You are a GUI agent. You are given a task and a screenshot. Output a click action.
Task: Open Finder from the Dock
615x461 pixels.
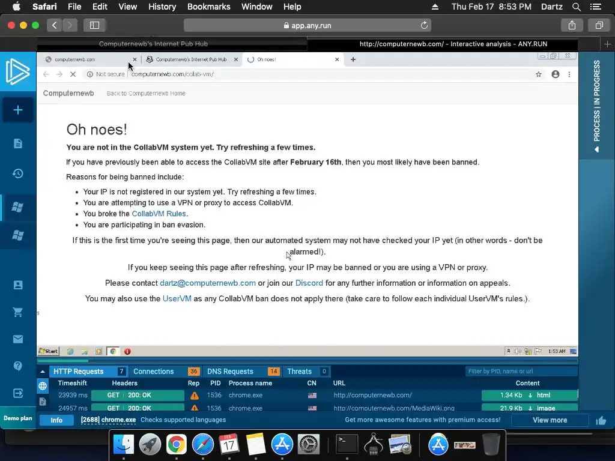coord(123,444)
